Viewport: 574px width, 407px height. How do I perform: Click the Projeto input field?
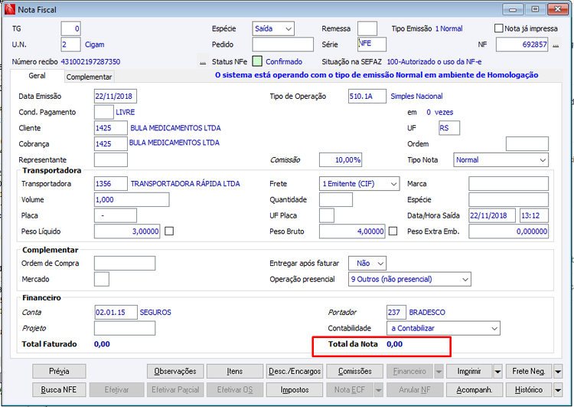125,328
